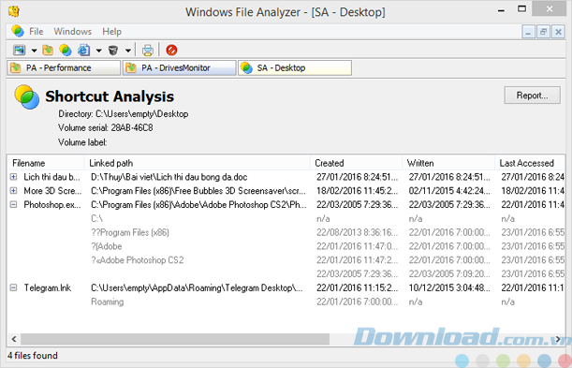This screenshot has height=368, width=572.
Task: Open the Windows menu
Action: 73,31
